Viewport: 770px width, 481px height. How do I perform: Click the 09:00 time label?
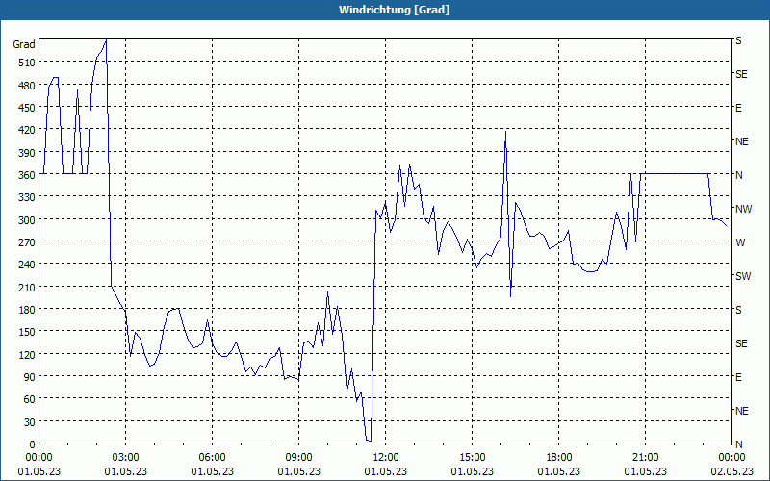pos(298,458)
